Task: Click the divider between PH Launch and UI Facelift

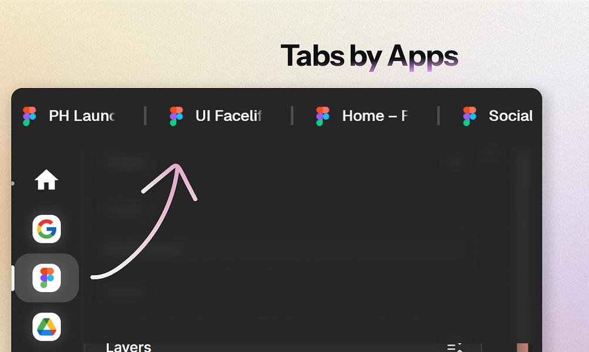Action: (x=145, y=116)
